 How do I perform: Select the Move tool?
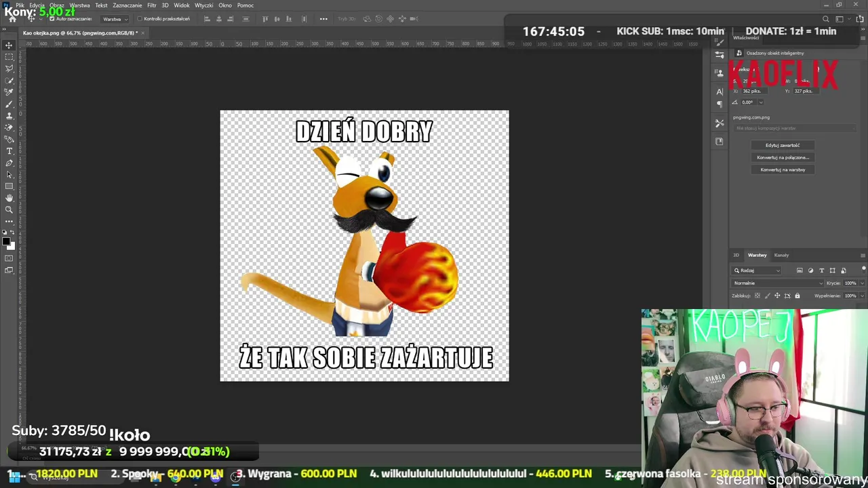pos(9,45)
